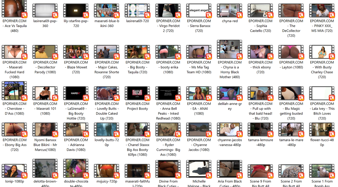This screenshot has width=338, height=187.
Task: Click the Layton (1080) video file icon
Action: pyautogui.click(x=291, y=52)
